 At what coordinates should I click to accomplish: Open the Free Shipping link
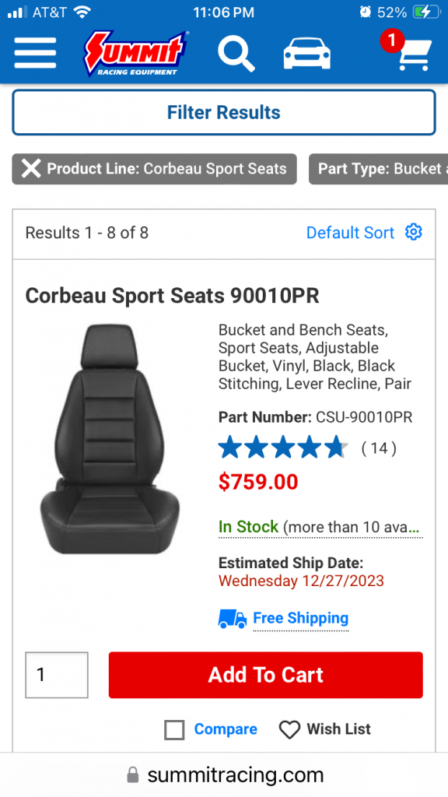click(x=301, y=619)
